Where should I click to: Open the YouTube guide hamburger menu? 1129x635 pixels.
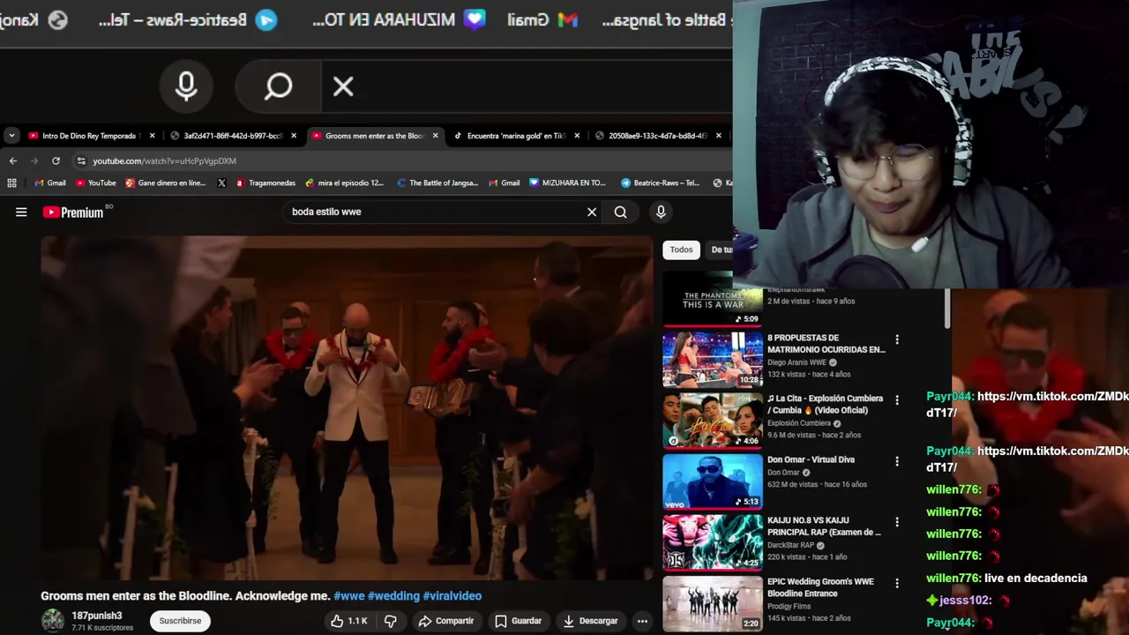click(x=21, y=212)
